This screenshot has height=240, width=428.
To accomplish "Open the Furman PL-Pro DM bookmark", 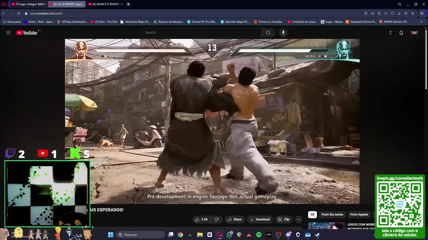I will click(202, 22).
